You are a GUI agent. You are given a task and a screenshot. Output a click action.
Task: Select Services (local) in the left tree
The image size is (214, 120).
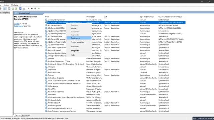coord(5,13)
